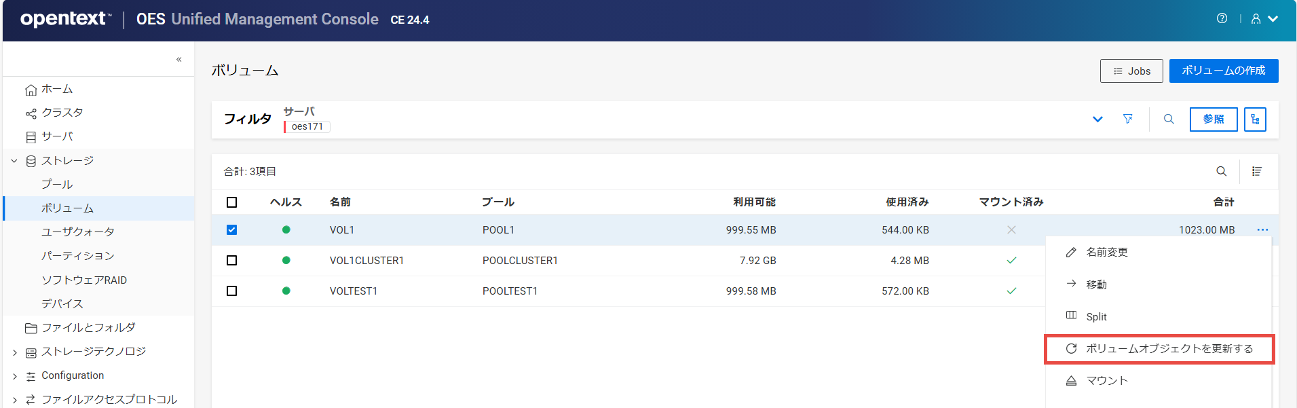Toggle the select-all header checkbox

point(232,202)
